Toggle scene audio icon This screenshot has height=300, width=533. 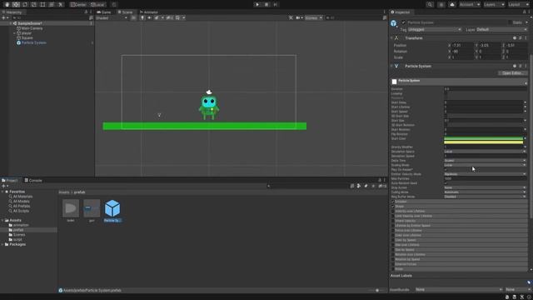[149, 17]
